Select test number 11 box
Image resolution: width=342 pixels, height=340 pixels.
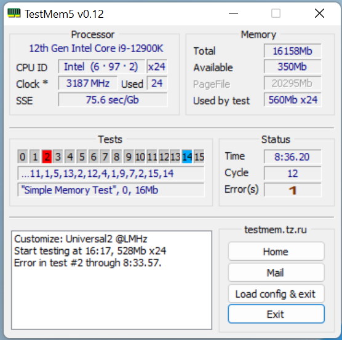coord(152,156)
